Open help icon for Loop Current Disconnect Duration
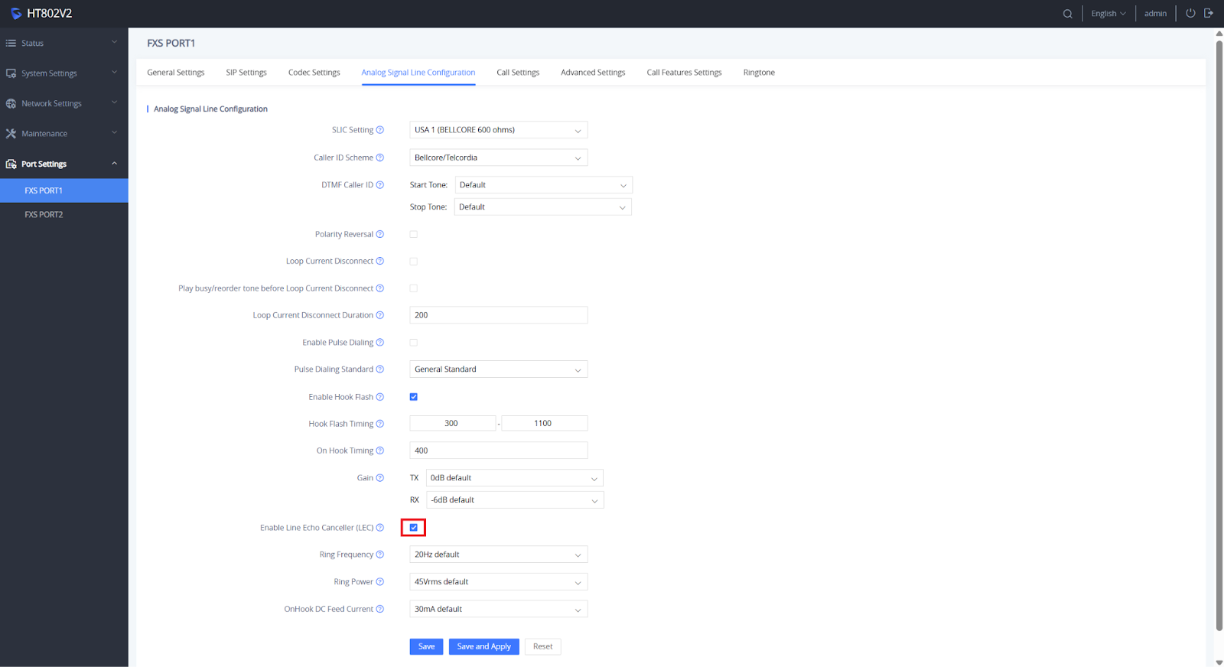Image resolution: width=1224 pixels, height=667 pixels. click(x=379, y=315)
